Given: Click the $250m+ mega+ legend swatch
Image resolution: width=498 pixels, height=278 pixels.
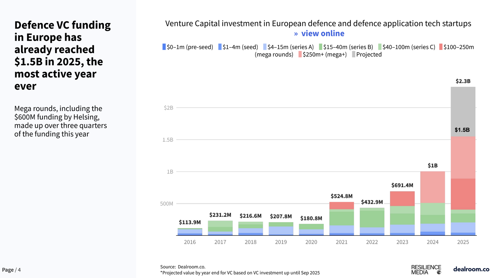Looking at the screenshot, I should coord(300,54).
